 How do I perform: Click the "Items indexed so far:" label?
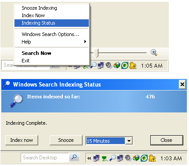pyautogui.click(x=54, y=97)
